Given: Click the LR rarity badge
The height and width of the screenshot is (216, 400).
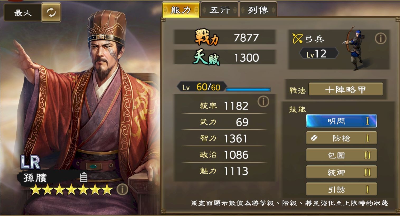Looking at the screenshot, I should (x=30, y=162).
